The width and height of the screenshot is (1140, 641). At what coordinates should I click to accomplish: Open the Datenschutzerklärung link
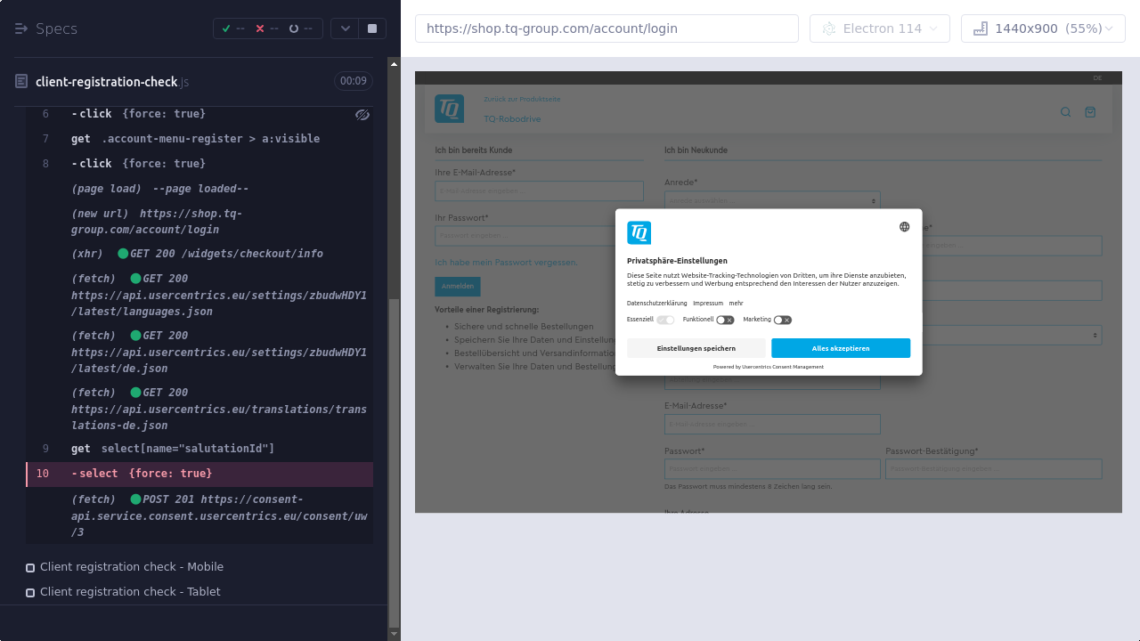[656, 304]
